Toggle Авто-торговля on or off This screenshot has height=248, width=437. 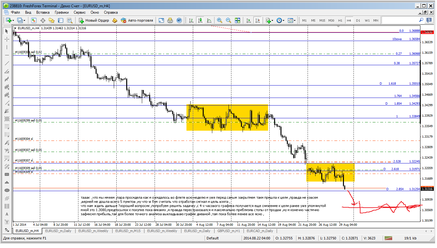[137, 20]
